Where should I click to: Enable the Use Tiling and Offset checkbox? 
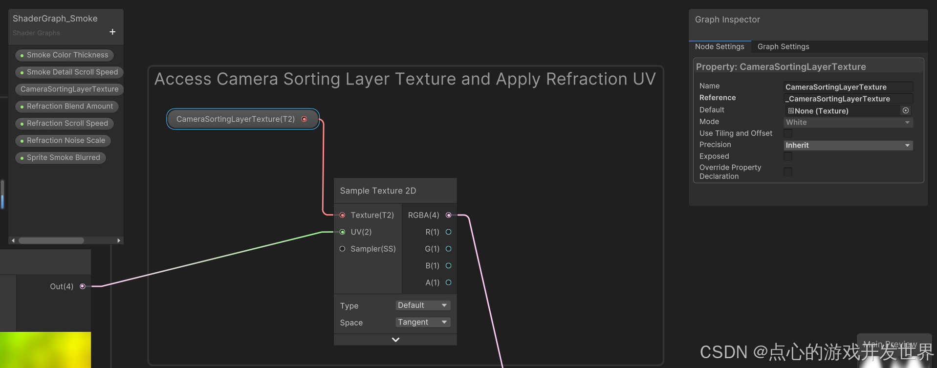pos(788,133)
